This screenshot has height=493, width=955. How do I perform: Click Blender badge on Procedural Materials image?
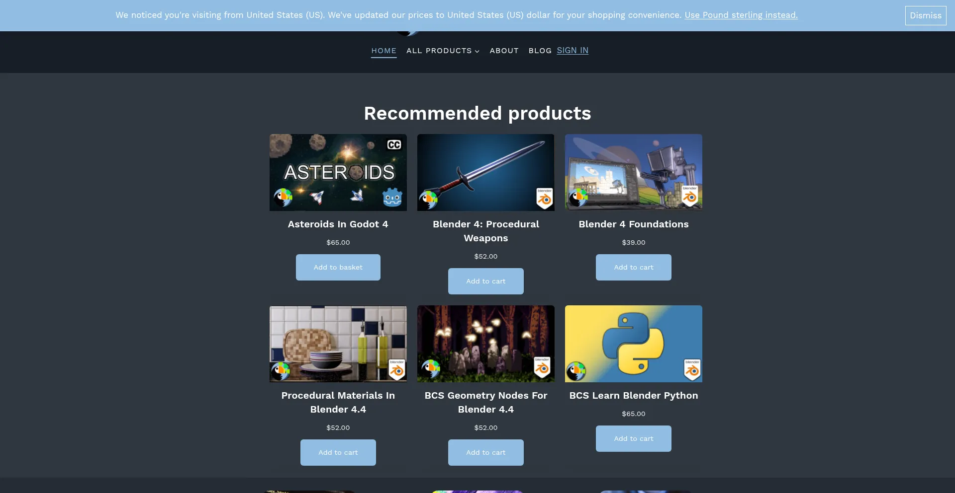point(397,369)
